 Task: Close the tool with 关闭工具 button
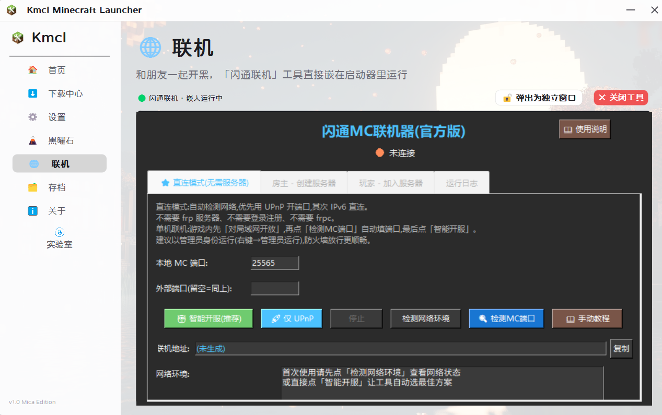point(621,98)
